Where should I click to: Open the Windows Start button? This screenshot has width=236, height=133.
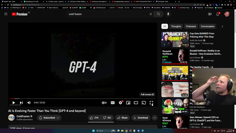coord(93,131)
